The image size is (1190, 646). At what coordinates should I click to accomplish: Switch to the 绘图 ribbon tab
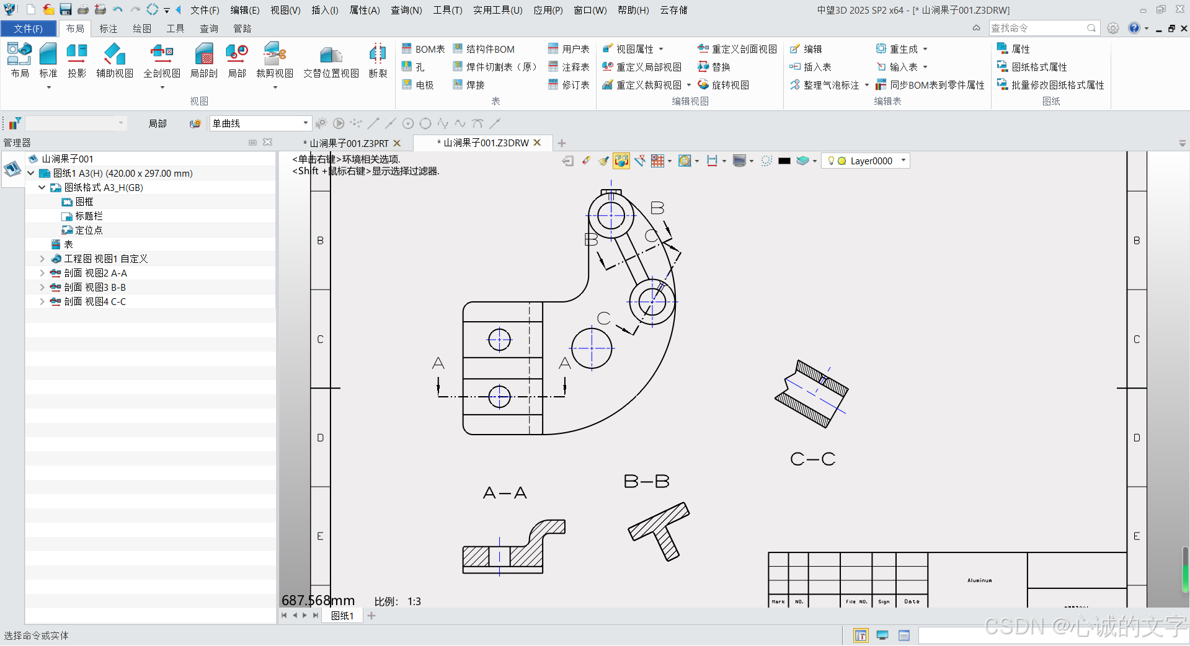click(142, 29)
